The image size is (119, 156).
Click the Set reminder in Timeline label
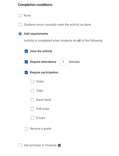tap(40, 145)
